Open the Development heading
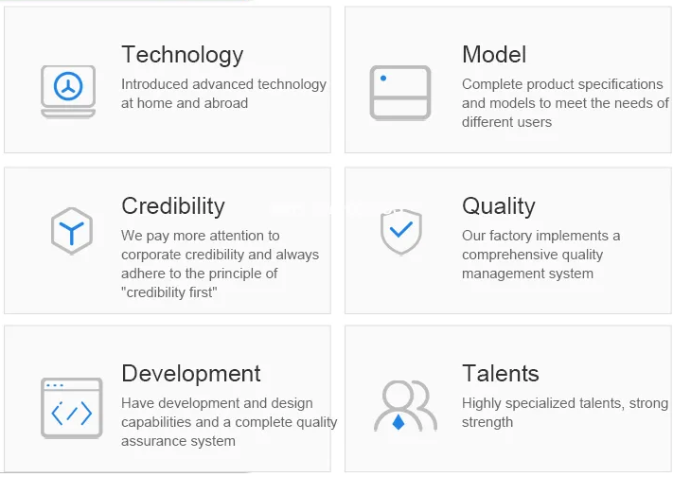The width and height of the screenshot is (673, 477). pyautogui.click(x=191, y=374)
